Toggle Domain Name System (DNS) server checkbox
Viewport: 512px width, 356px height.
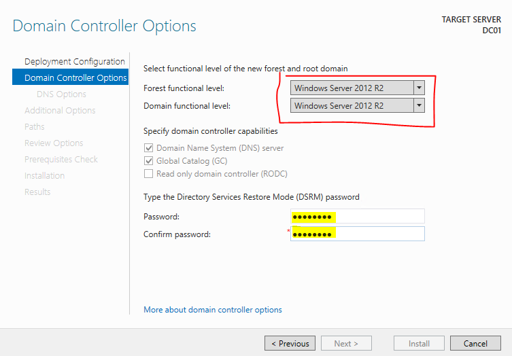[x=149, y=148]
